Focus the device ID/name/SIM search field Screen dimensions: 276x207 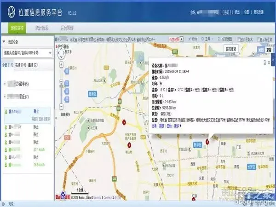(28, 53)
